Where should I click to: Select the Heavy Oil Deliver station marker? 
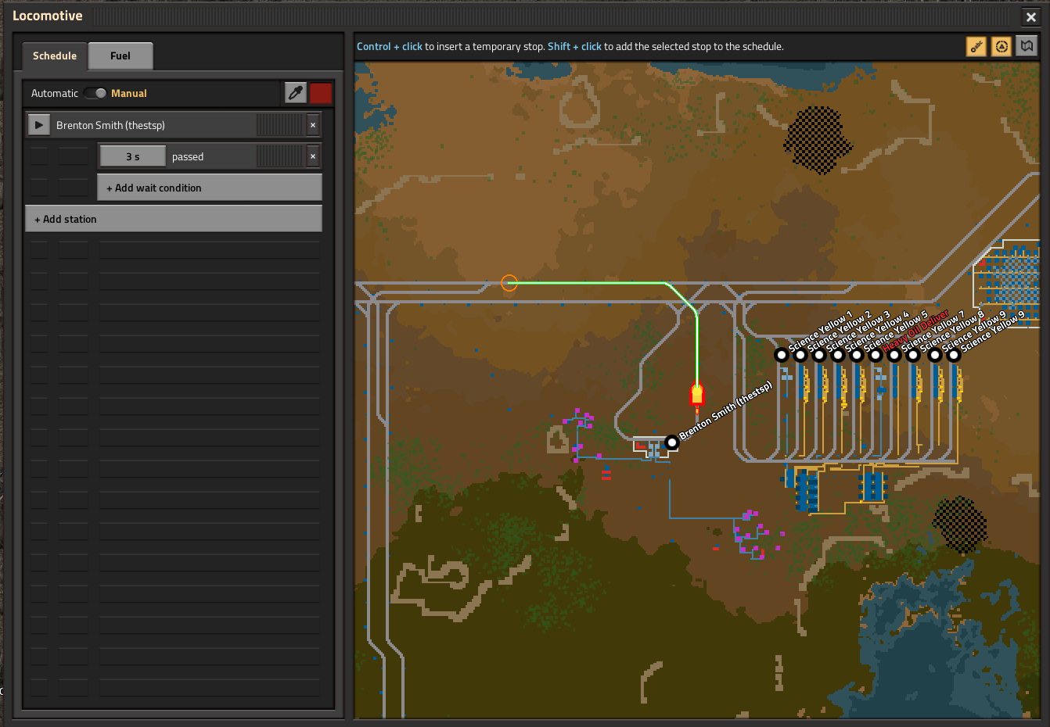[876, 355]
